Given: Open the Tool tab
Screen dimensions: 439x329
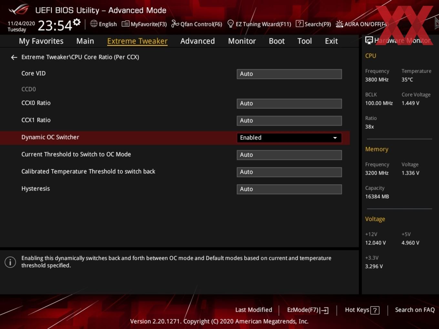Looking at the screenshot, I should pyautogui.click(x=304, y=41).
